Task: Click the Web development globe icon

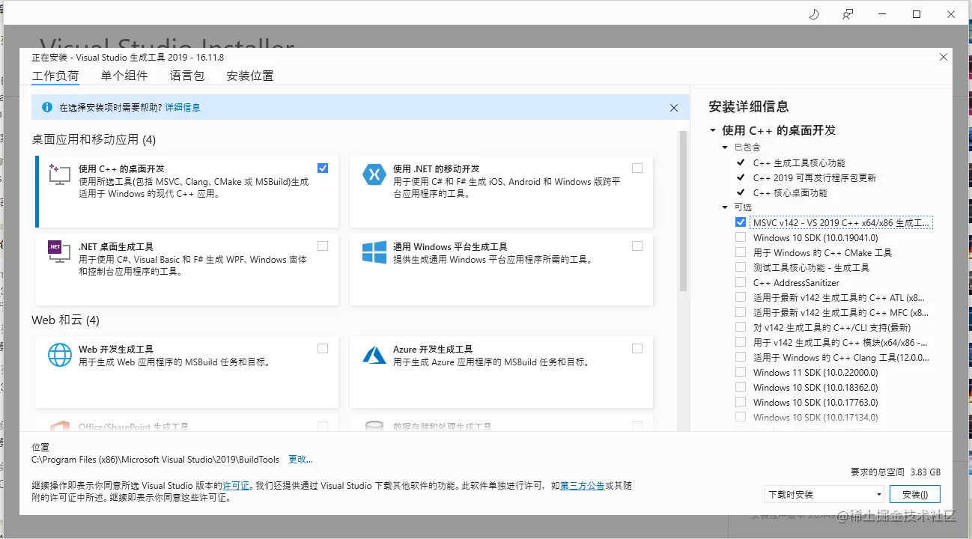Action: [59, 355]
